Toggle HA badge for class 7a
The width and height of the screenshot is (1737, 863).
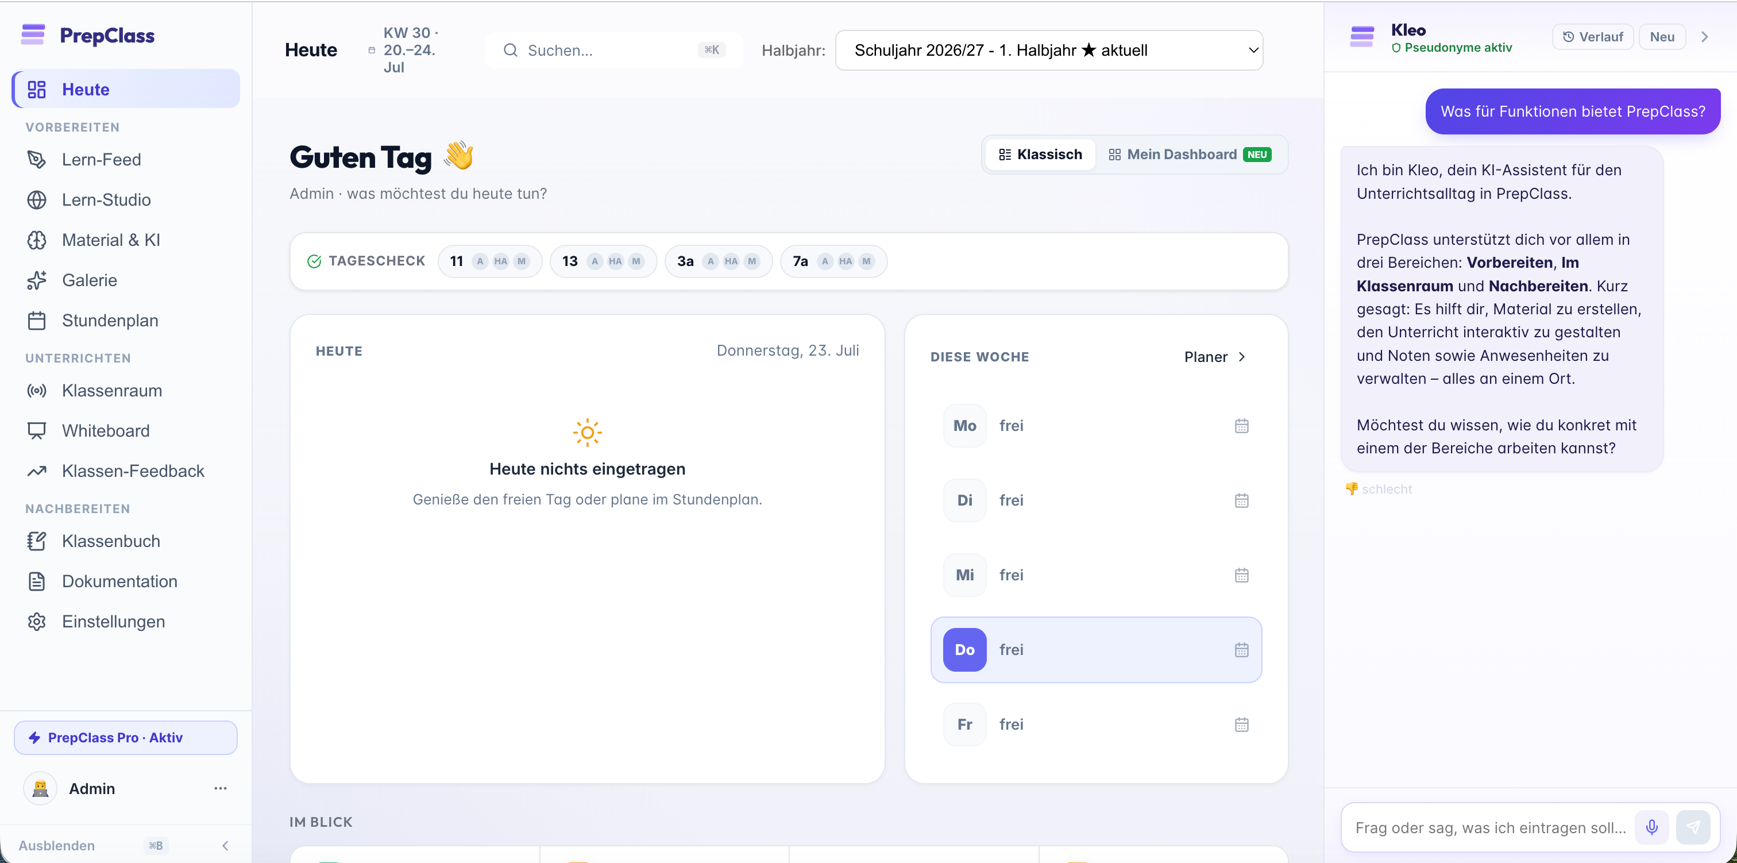pyautogui.click(x=846, y=261)
